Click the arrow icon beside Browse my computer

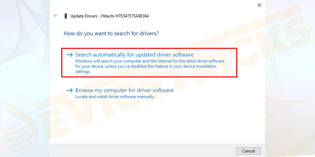coord(70,90)
